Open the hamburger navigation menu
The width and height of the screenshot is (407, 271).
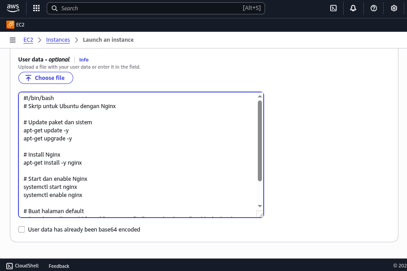(13, 40)
